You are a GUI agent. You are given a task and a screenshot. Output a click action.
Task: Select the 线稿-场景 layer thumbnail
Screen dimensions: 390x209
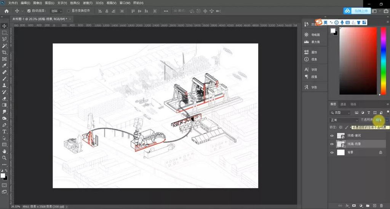[x=341, y=144]
